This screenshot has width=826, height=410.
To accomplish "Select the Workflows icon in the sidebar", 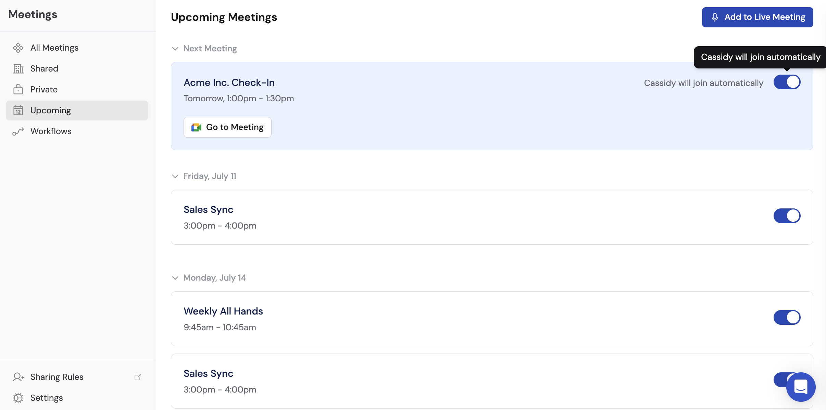I will click(x=19, y=131).
